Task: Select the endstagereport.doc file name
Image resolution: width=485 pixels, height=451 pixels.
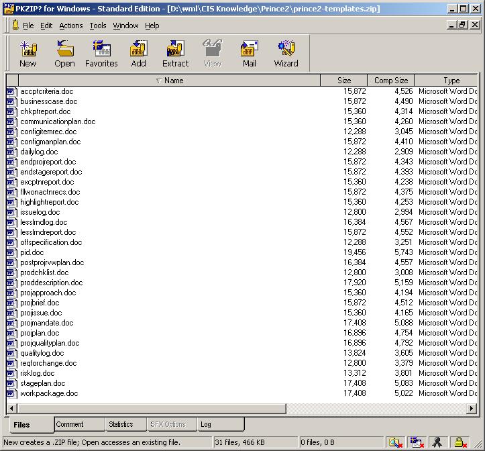Action: coord(51,172)
